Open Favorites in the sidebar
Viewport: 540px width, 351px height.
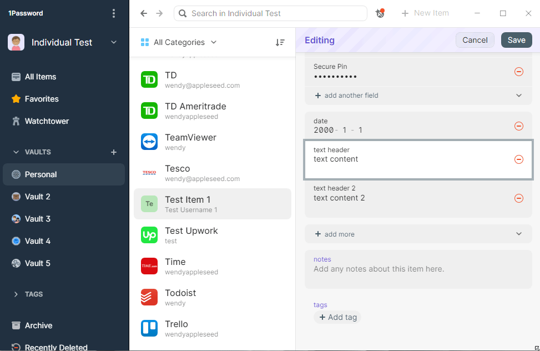(x=42, y=99)
